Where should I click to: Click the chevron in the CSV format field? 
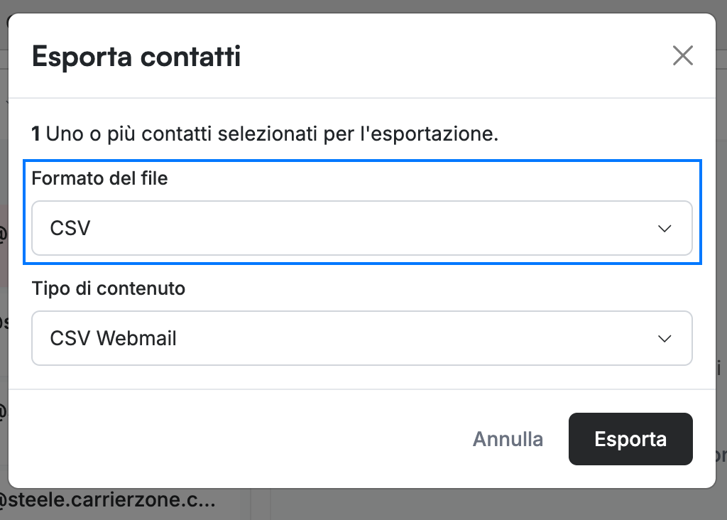click(665, 228)
